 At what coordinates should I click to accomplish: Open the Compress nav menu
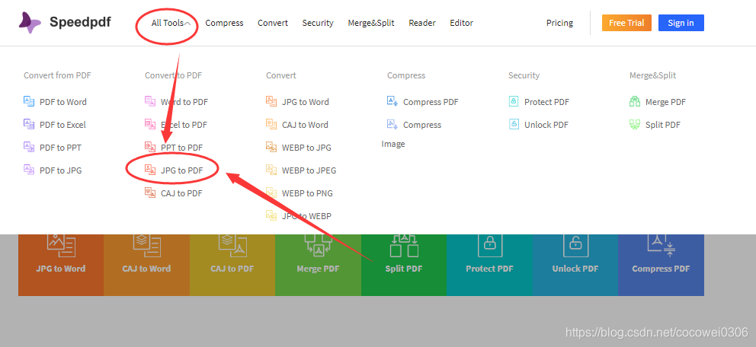[224, 23]
